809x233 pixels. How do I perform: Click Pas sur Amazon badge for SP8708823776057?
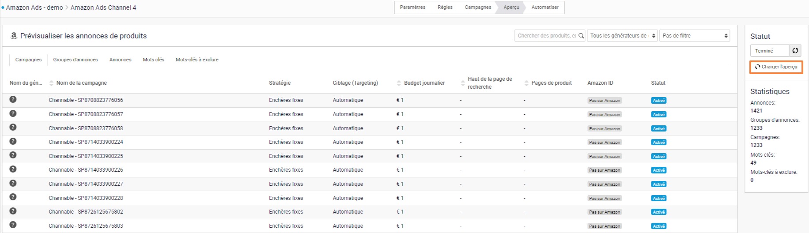tap(605, 115)
